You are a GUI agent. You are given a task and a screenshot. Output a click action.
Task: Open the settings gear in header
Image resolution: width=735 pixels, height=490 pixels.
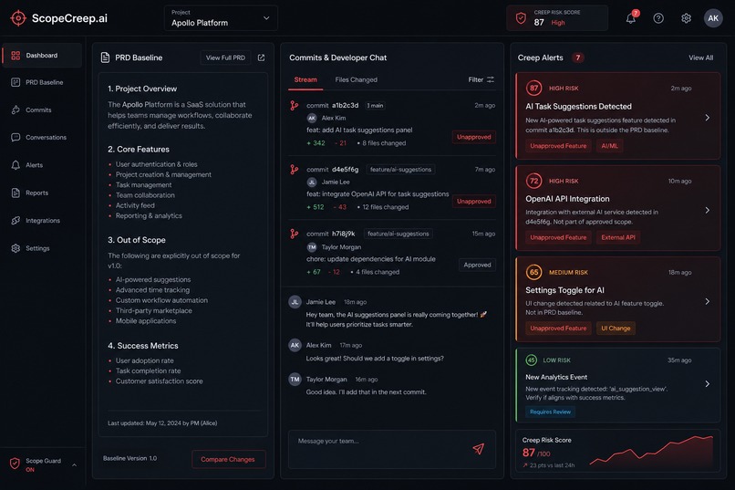[686, 18]
